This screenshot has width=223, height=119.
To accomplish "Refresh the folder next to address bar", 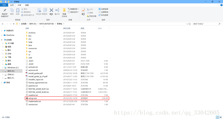I will (x=189, y=24).
